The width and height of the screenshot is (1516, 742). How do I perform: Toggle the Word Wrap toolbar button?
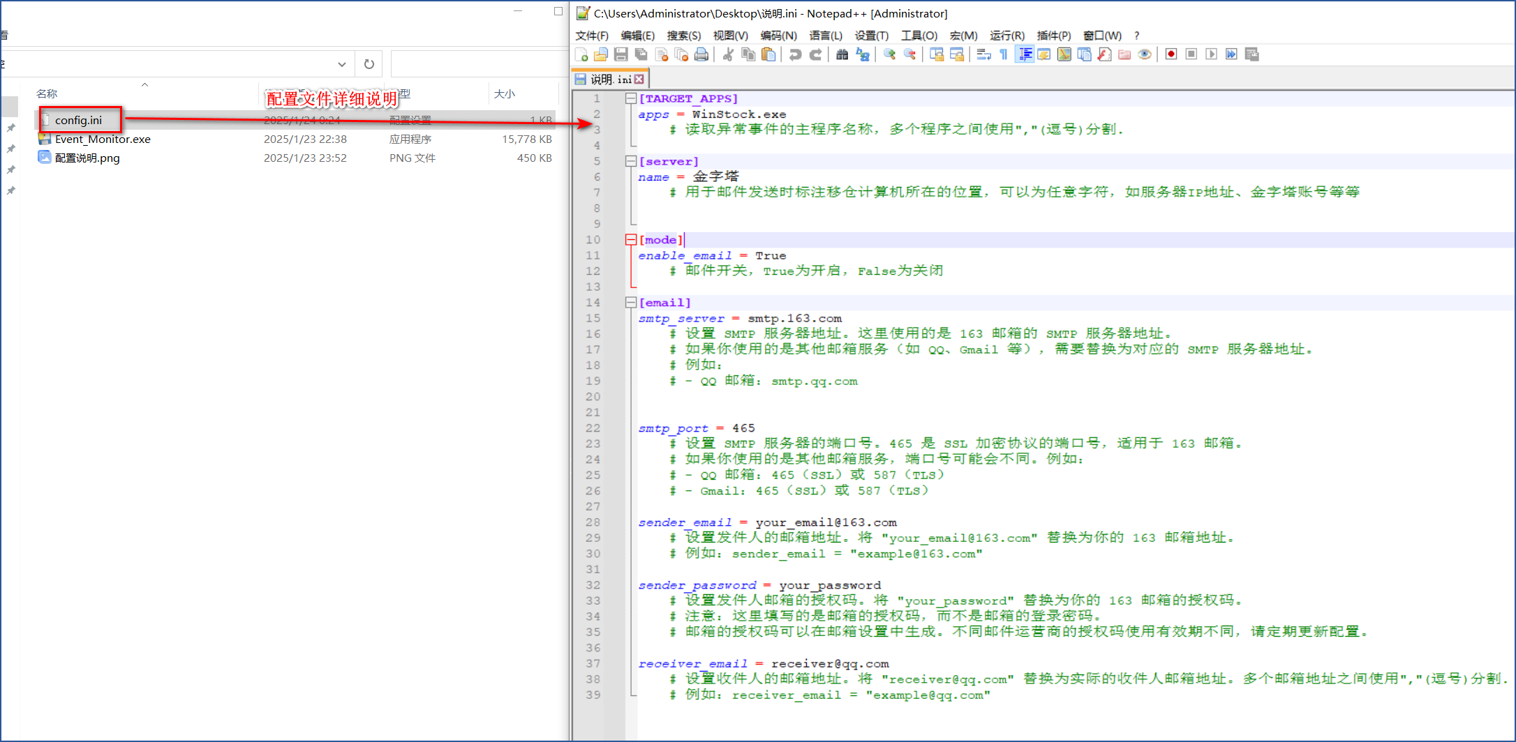click(983, 54)
